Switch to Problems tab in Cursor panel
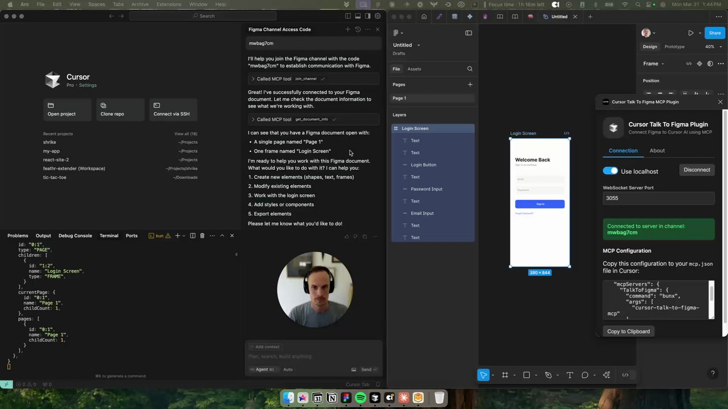728x409 pixels. [x=18, y=236]
